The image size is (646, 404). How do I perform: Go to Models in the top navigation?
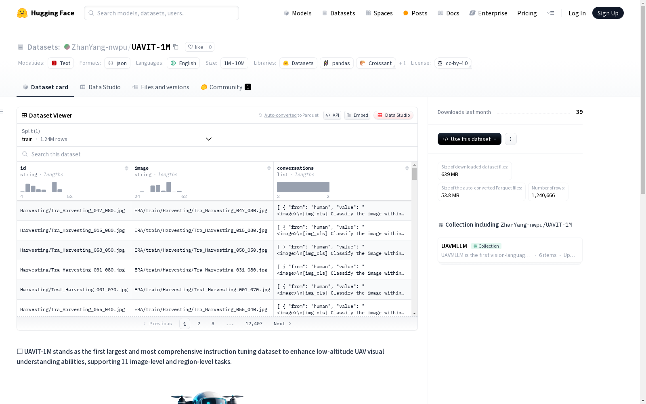click(298, 13)
